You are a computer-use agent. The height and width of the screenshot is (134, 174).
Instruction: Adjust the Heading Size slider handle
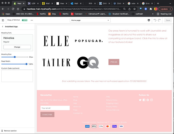(15, 57)
